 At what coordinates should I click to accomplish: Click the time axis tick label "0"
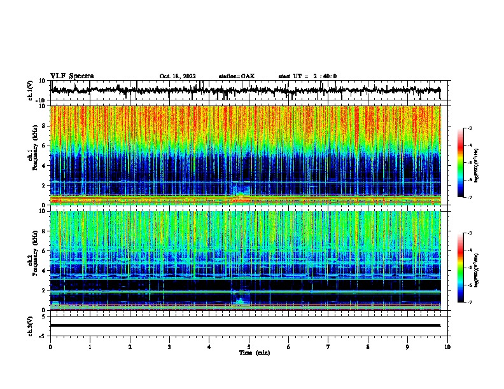click(50, 347)
